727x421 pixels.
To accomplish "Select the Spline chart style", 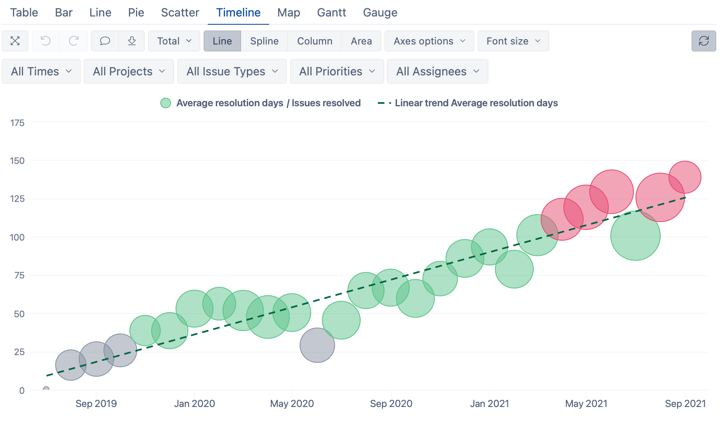I will click(264, 41).
